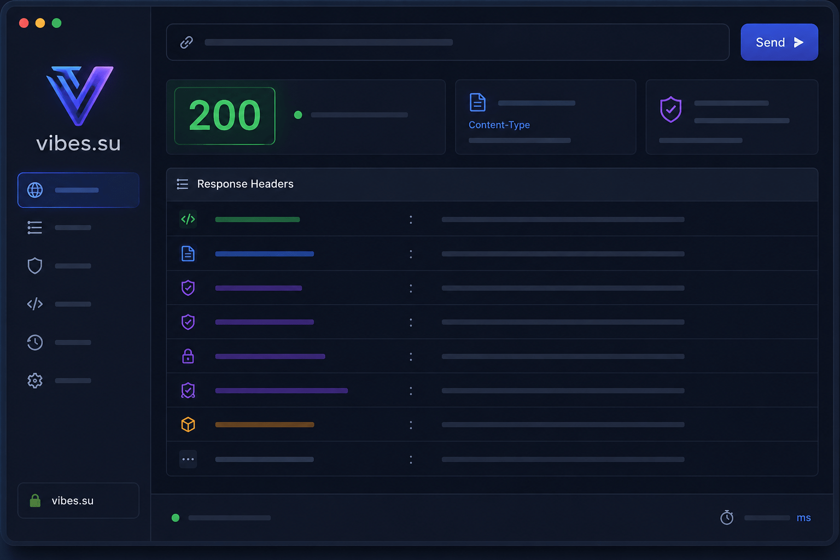
Task: Click the ellipsis more icon in last row
Action: point(188,459)
